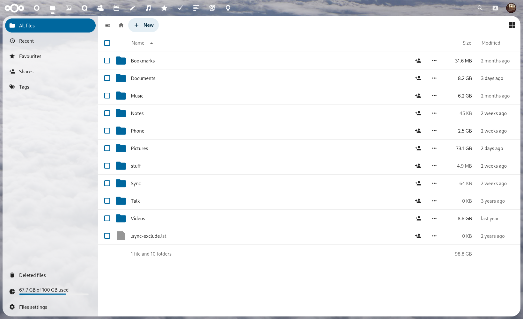The height and width of the screenshot is (319, 523).
Task: Open the Videos folder
Action: tap(138, 218)
